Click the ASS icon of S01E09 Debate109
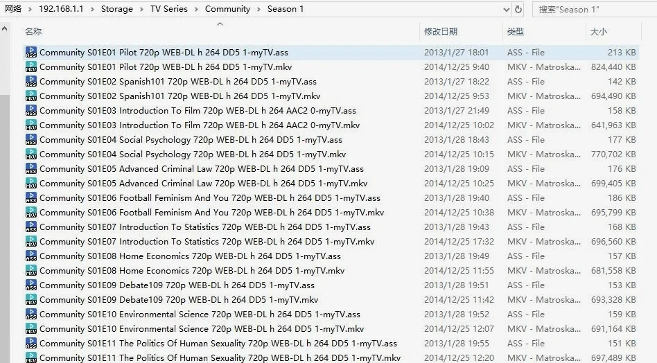657x363 pixels. [31, 285]
